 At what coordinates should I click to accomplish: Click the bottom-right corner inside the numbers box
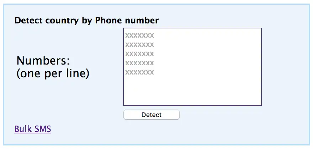(x=258, y=101)
